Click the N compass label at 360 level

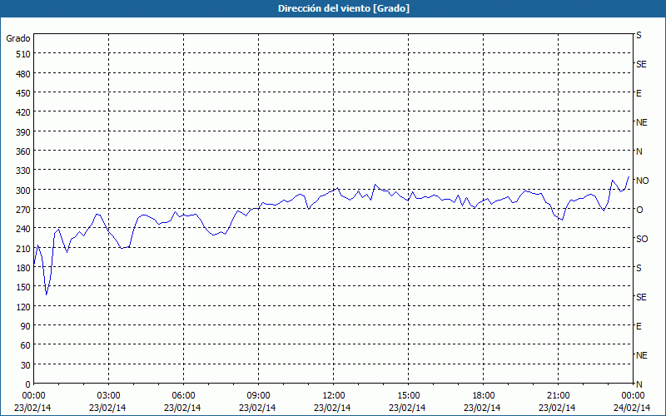click(639, 151)
